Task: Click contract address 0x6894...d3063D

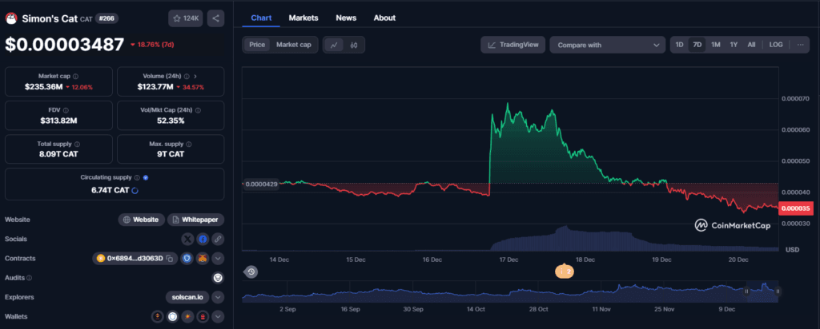Action: click(x=135, y=258)
